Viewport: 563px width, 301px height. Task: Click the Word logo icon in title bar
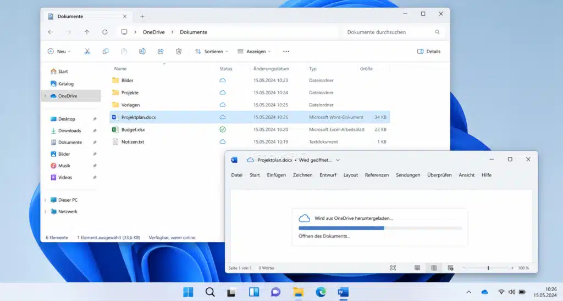pos(234,160)
